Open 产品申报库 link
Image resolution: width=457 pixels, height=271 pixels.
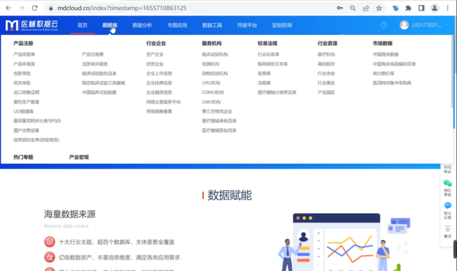(x=24, y=64)
